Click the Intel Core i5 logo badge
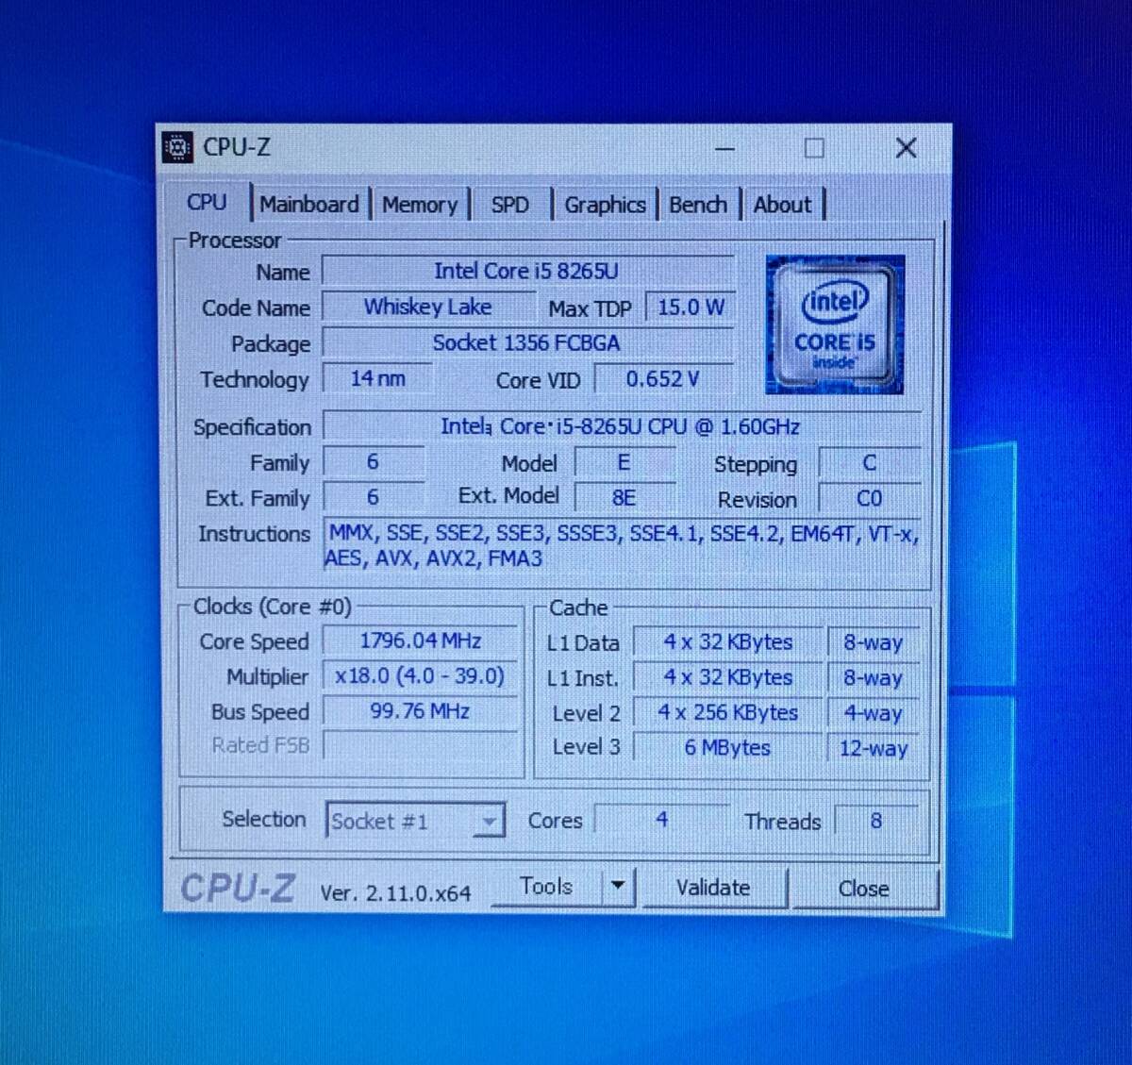 [x=835, y=324]
